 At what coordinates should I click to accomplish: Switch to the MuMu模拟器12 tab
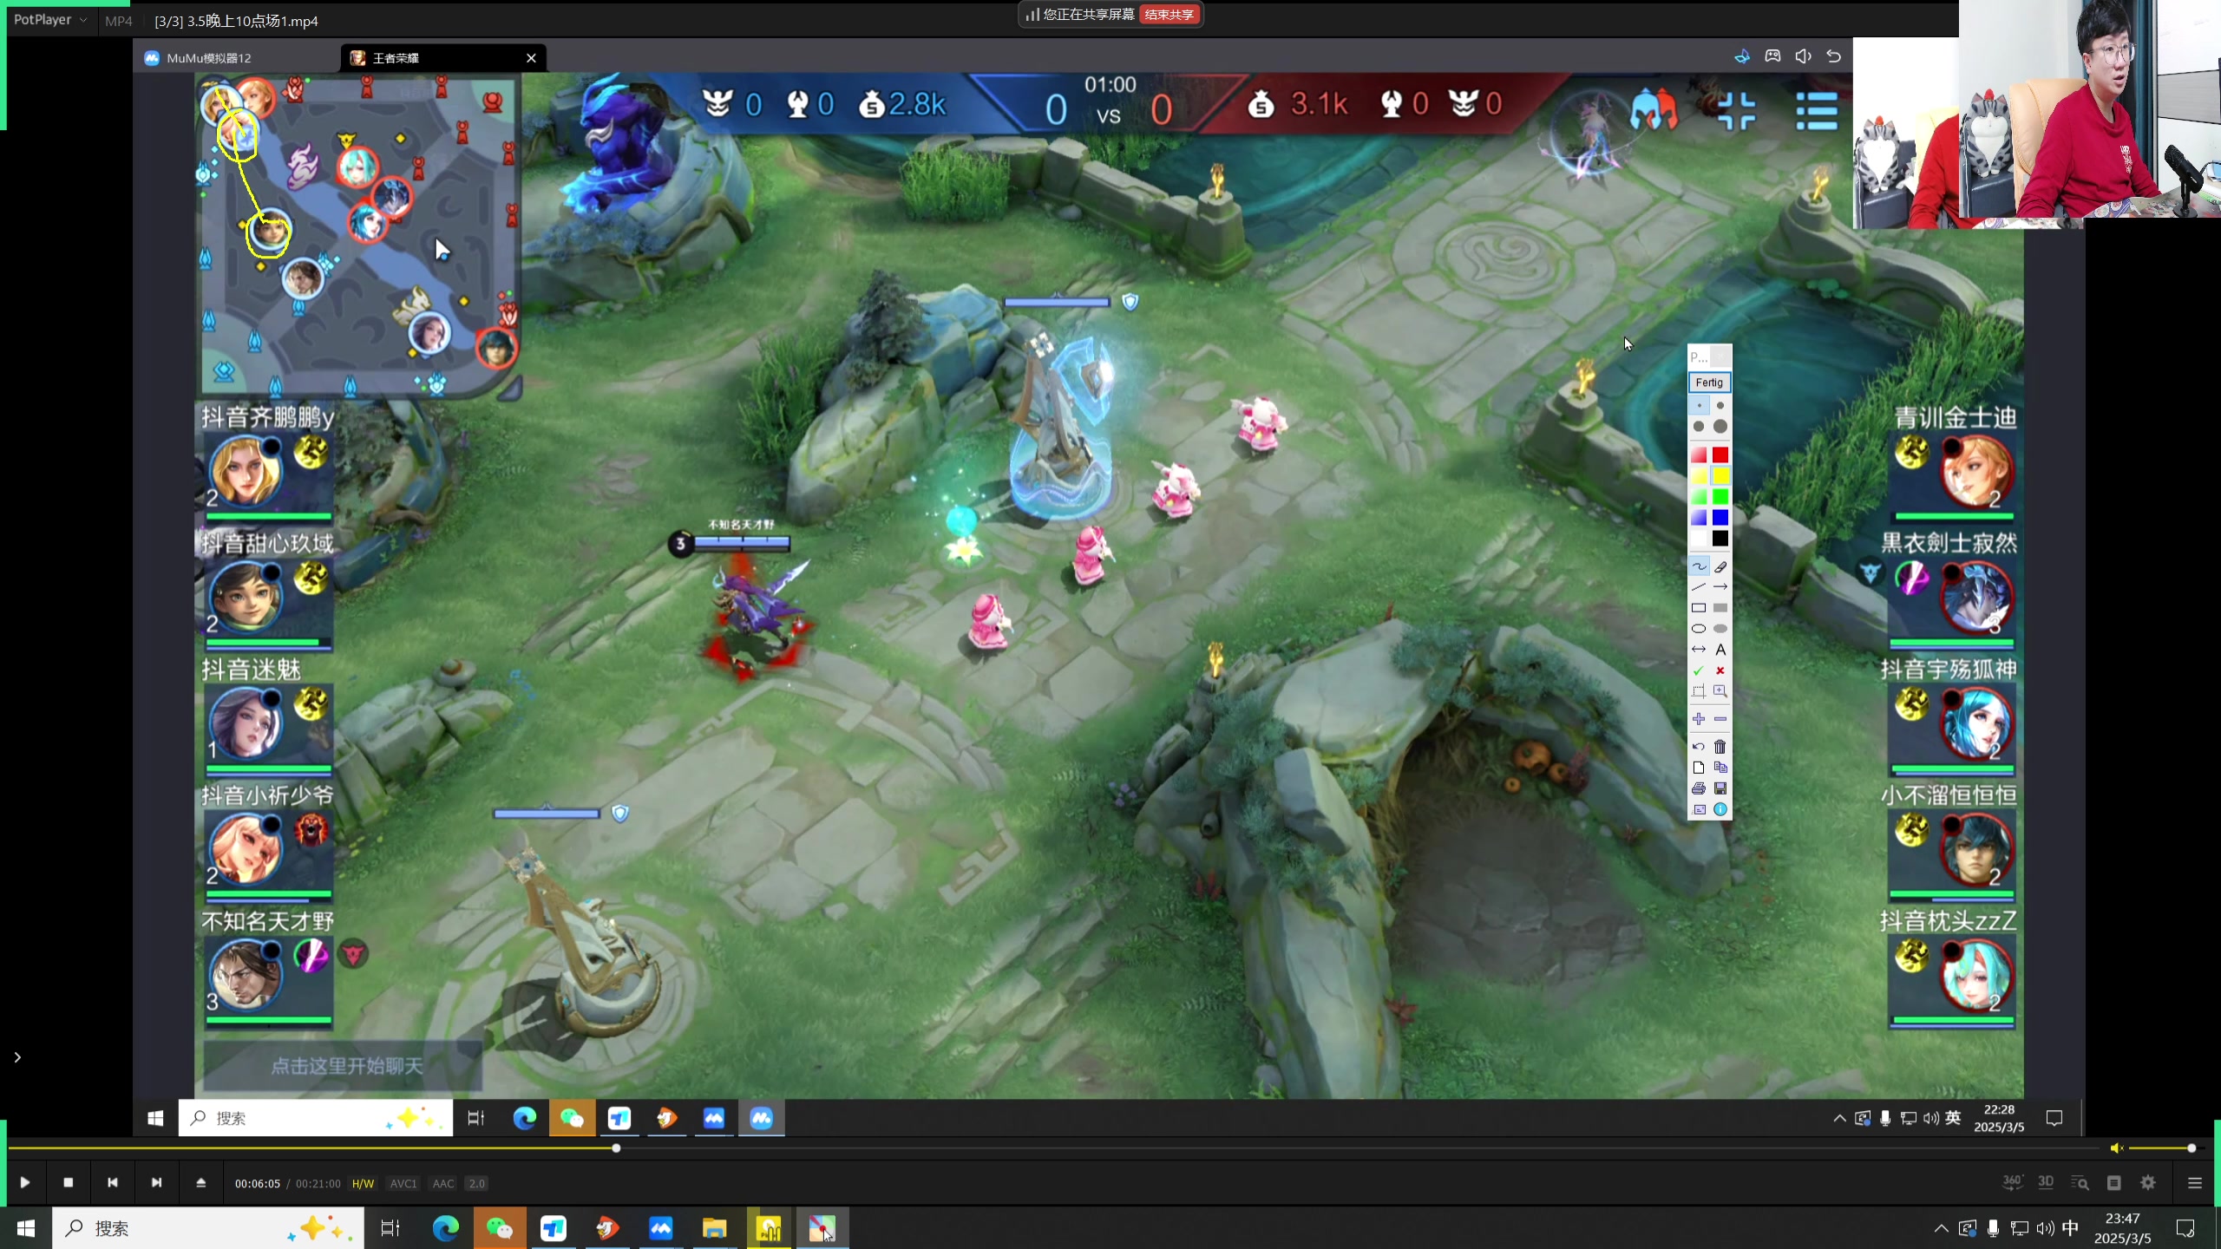[208, 58]
